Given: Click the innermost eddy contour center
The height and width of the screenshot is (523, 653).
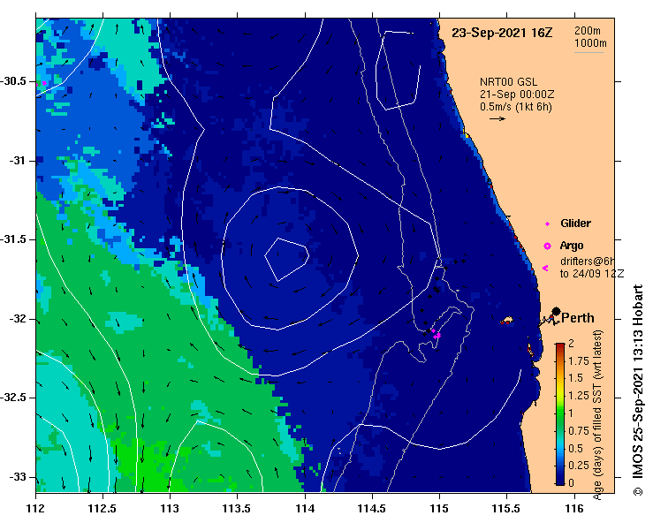Looking at the screenshot, I should pyautogui.click(x=287, y=259).
